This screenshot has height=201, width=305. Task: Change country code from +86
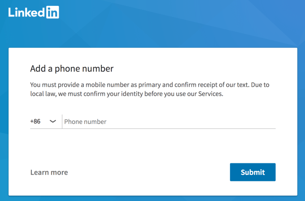[44, 121]
